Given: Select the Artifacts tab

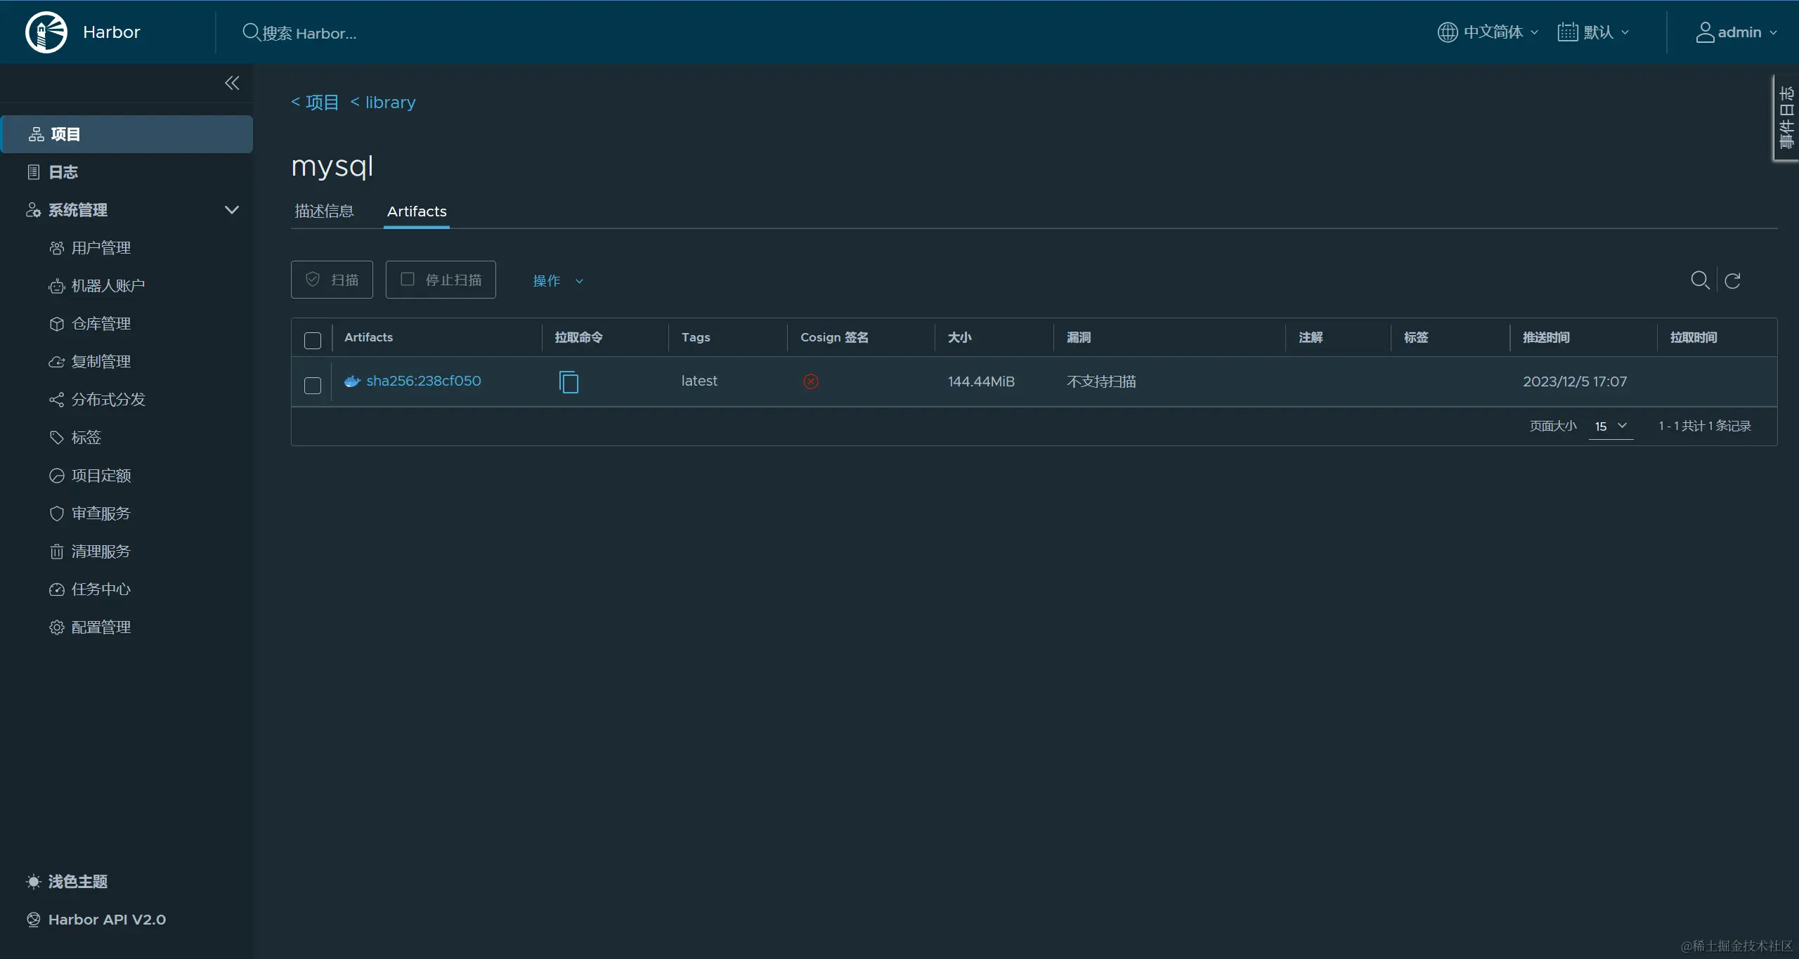Looking at the screenshot, I should pyautogui.click(x=417, y=211).
